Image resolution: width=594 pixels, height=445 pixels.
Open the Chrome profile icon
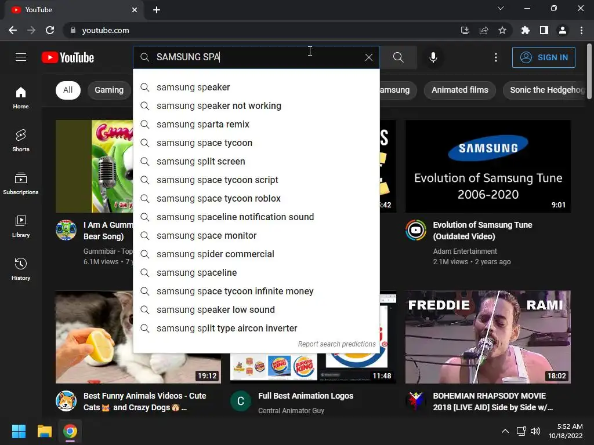coord(563,30)
